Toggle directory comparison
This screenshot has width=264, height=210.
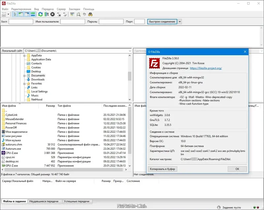[x=78, y=14]
